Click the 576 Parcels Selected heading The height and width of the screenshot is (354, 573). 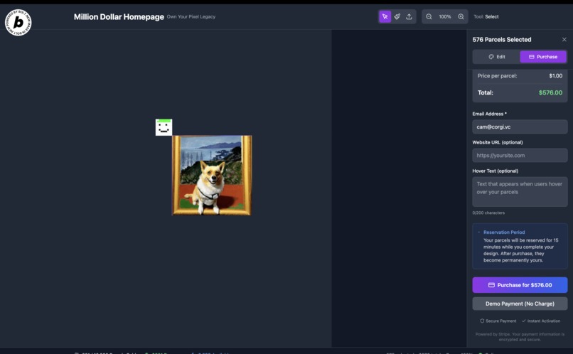[502, 40]
